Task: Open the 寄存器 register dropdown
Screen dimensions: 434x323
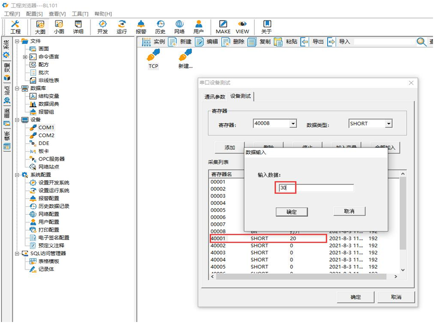Action: tap(293, 124)
